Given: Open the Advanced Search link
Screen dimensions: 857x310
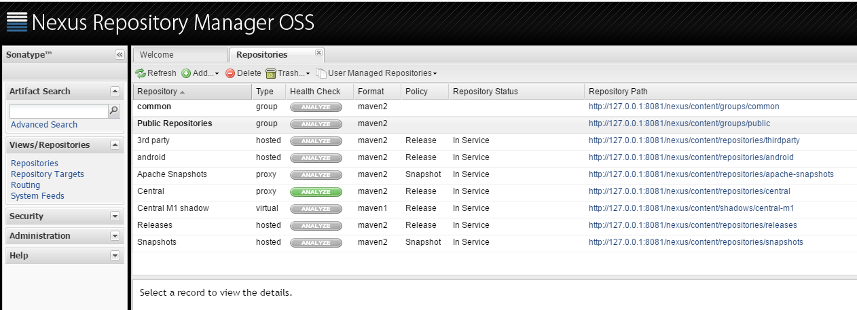Looking at the screenshot, I should pos(44,125).
